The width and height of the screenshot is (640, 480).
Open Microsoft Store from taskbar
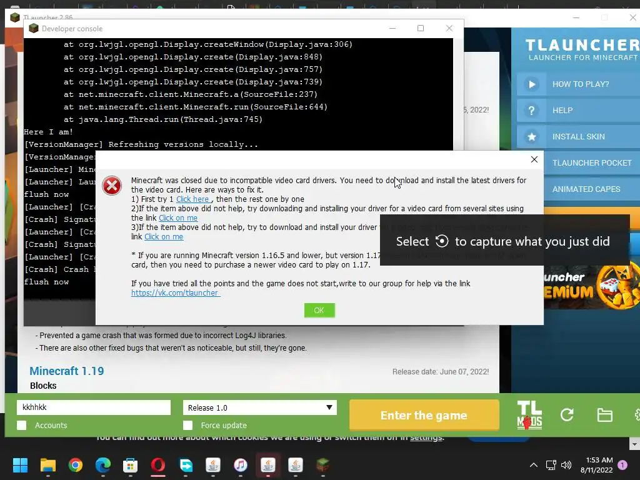pyautogui.click(x=130, y=465)
